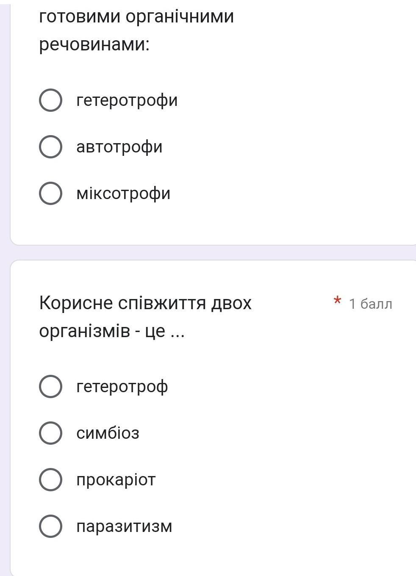Tap the симбіоз answer label text
Screen dimensions: 416x576
point(108,433)
